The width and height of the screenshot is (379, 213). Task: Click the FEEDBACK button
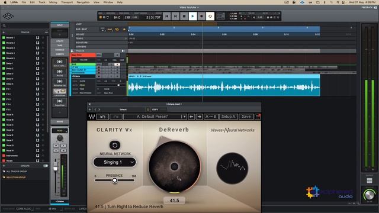tap(369, 8)
